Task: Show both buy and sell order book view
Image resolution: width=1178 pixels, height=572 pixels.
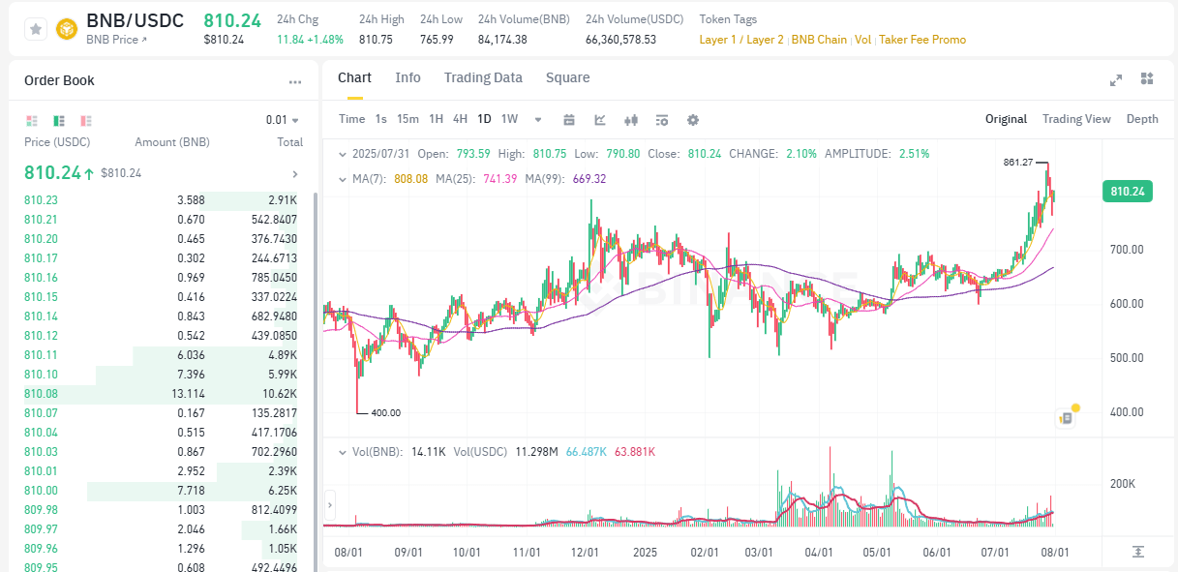Action: click(x=32, y=121)
